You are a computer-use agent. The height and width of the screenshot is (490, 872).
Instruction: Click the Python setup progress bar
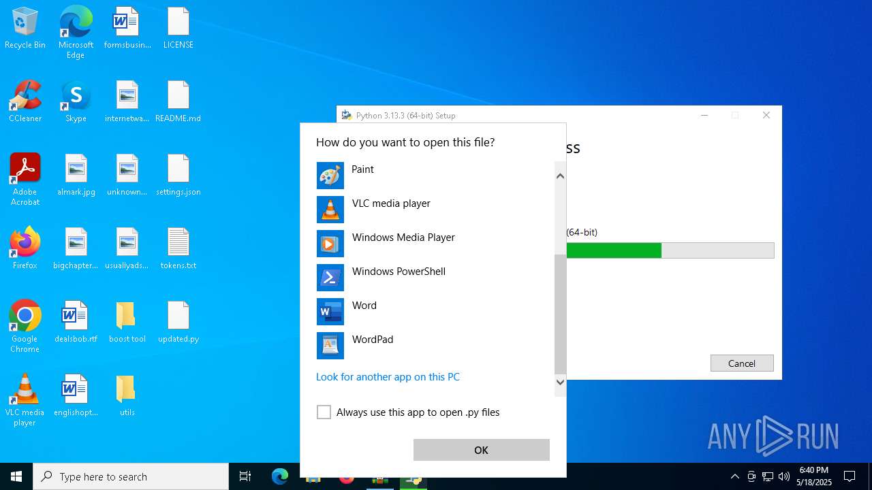(x=670, y=250)
